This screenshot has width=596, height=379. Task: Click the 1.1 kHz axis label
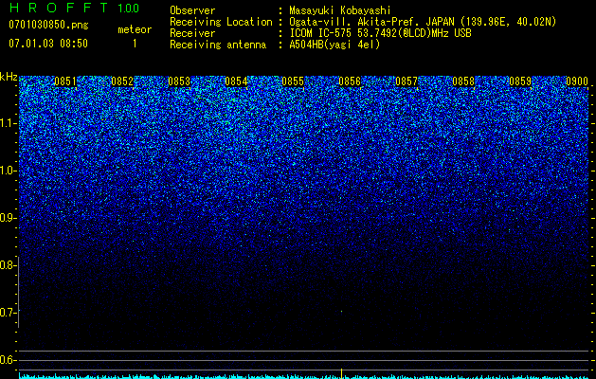8,123
